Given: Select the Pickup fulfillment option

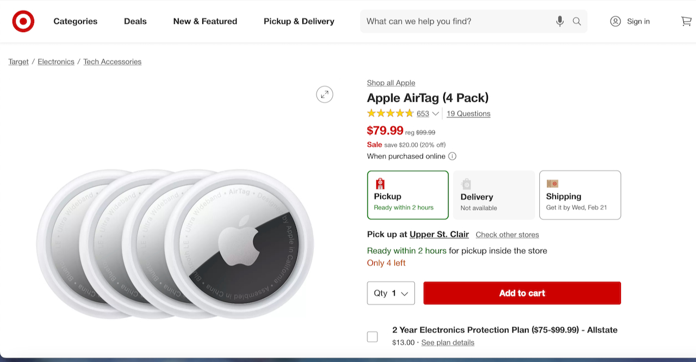Looking at the screenshot, I should 408,195.
